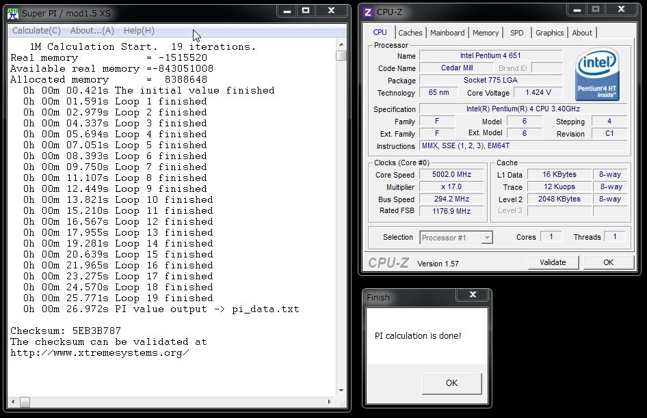Open the CPU-Z About tab
The width and height of the screenshot is (647, 418).
click(x=582, y=33)
